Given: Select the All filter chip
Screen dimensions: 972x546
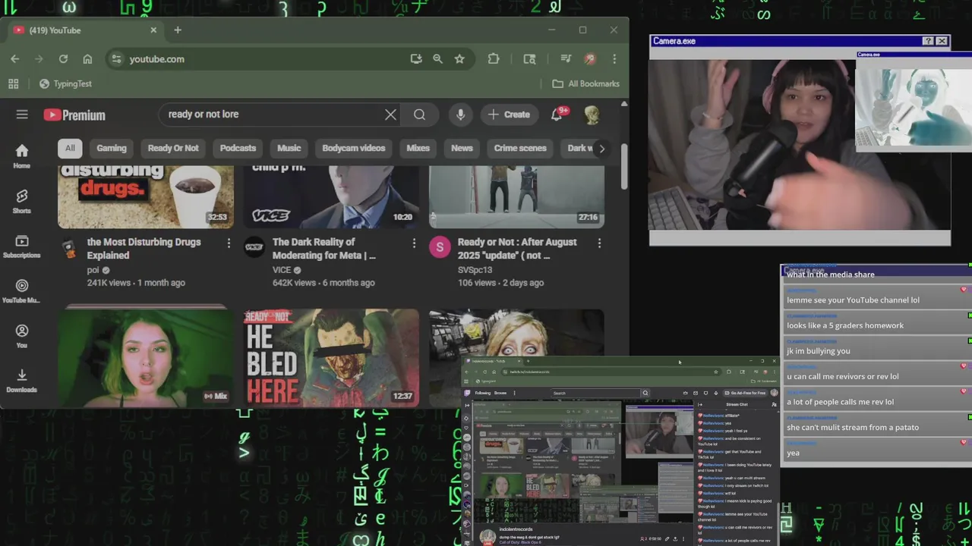Looking at the screenshot, I should [70, 148].
